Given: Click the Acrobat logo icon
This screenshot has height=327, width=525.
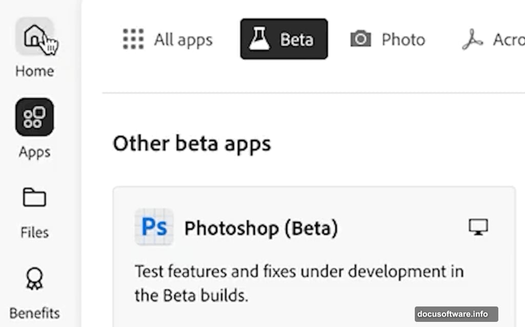Looking at the screenshot, I should [472, 39].
